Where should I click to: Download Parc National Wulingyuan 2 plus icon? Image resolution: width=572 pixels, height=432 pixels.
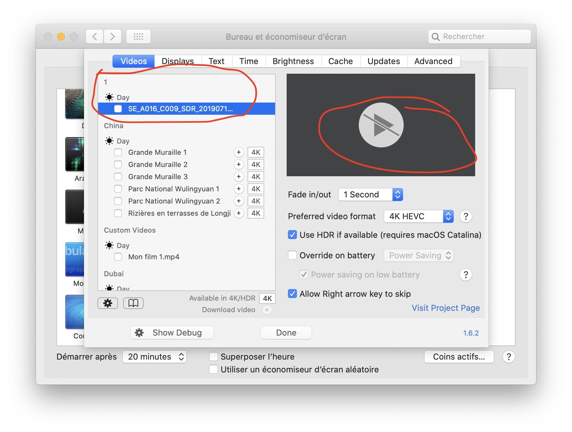[239, 201]
